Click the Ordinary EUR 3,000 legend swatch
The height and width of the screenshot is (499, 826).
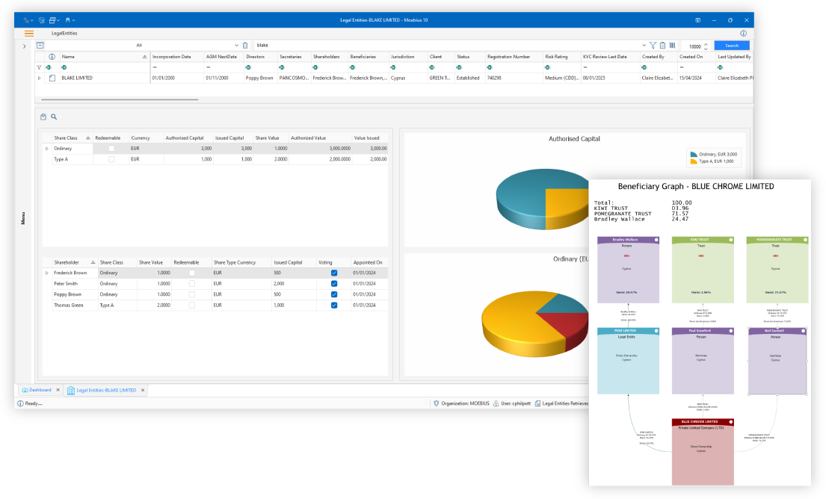(694, 154)
